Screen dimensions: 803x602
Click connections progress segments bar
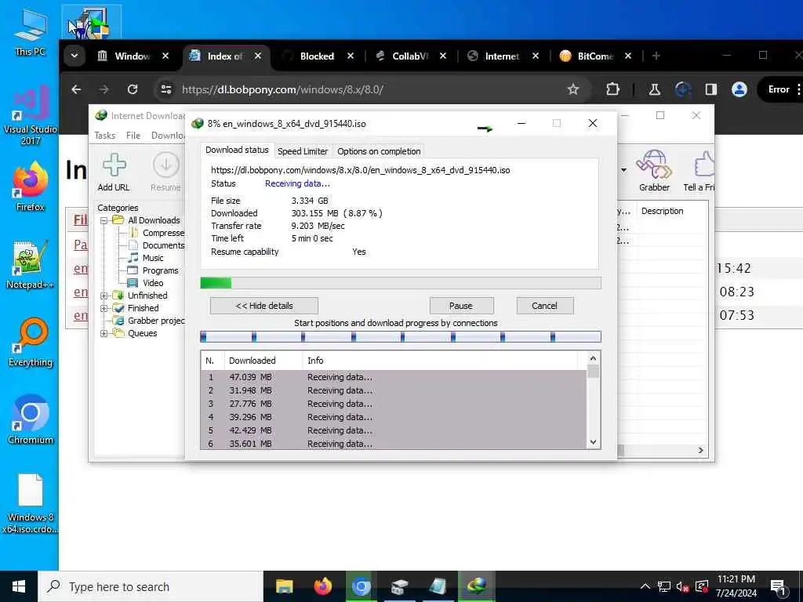tap(401, 337)
